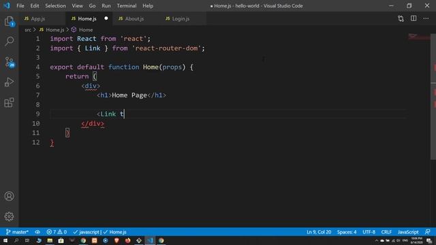This screenshot has width=436, height=245.
Task: Change indentation via Spaces: 4
Action: point(347,232)
